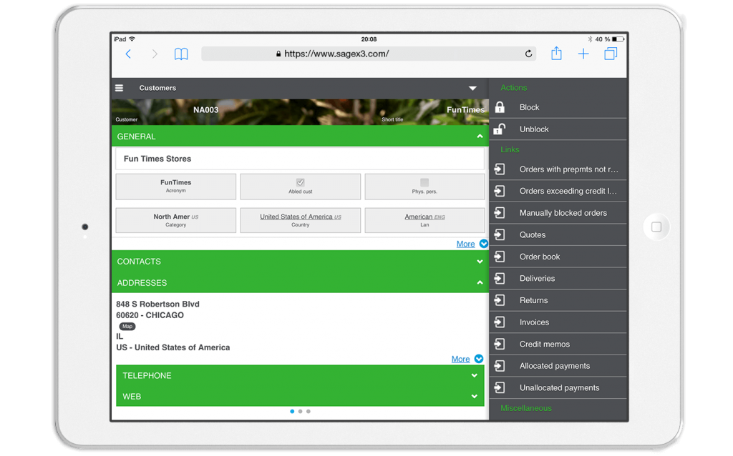
Task: Toggle the Phys. pers. checkbox
Action: tap(424, 182)
